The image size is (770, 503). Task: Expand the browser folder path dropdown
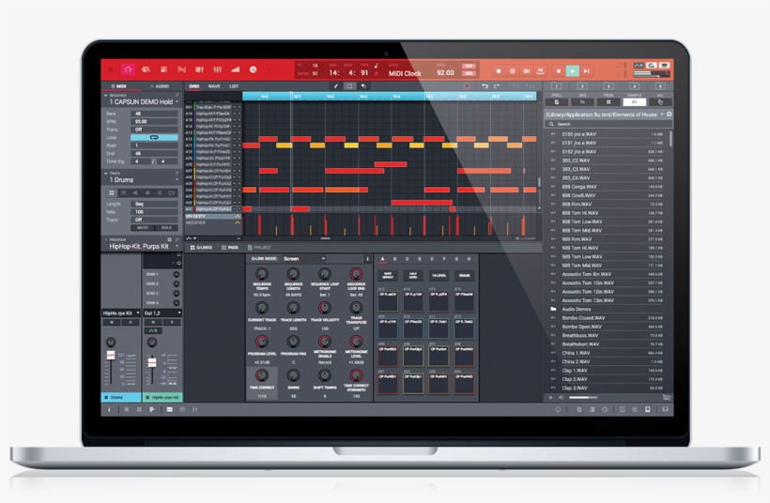coord(661,114)
